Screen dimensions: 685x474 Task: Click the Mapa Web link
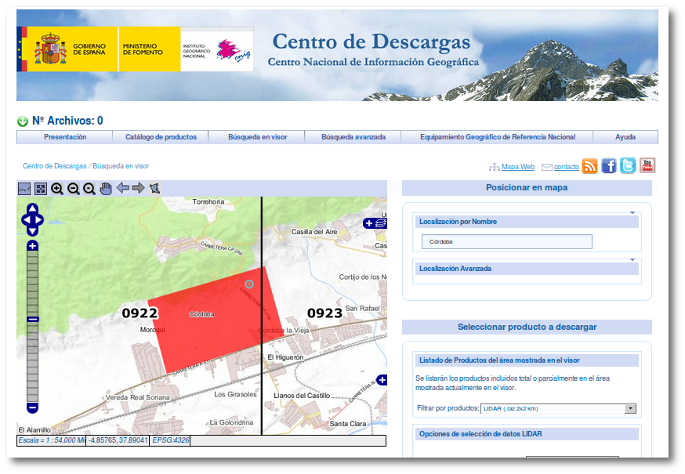pyautogui.click(x=517, y=167)
